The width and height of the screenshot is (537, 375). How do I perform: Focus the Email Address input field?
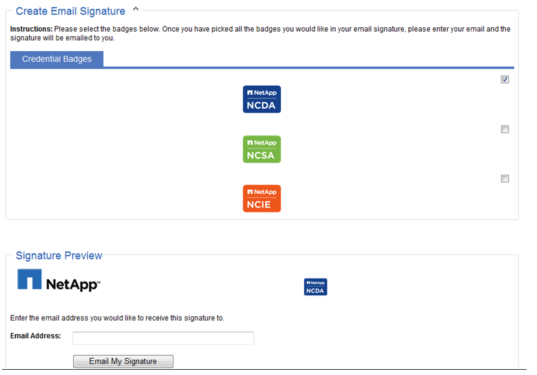[x=163, y=338]
